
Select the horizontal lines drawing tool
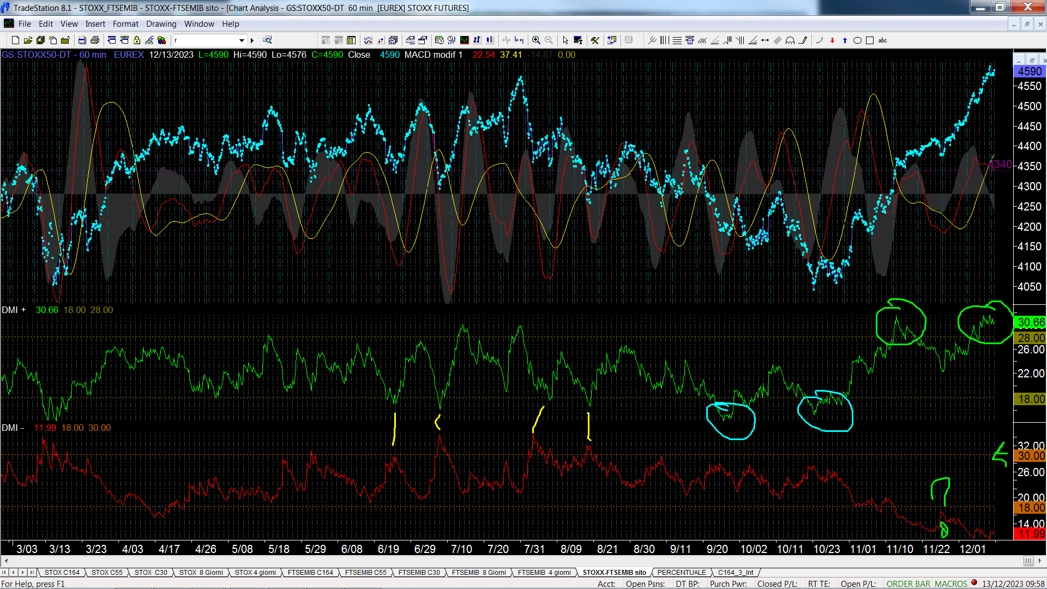pyautogui.click(x=677, y=40)
